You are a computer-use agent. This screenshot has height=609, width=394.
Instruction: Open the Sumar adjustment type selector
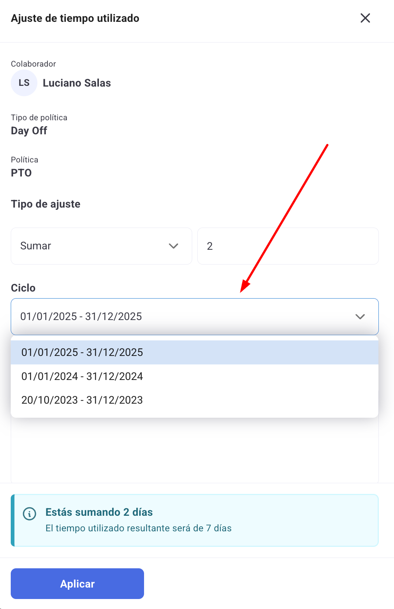(x=101, y=246)
